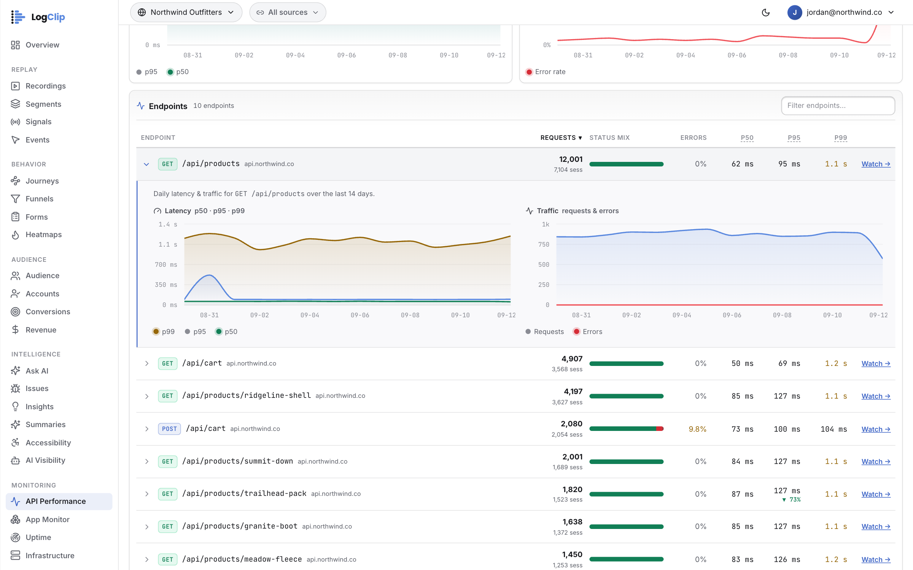
Task: Sort by the ERRORS column header
Action: pos(693,138)
